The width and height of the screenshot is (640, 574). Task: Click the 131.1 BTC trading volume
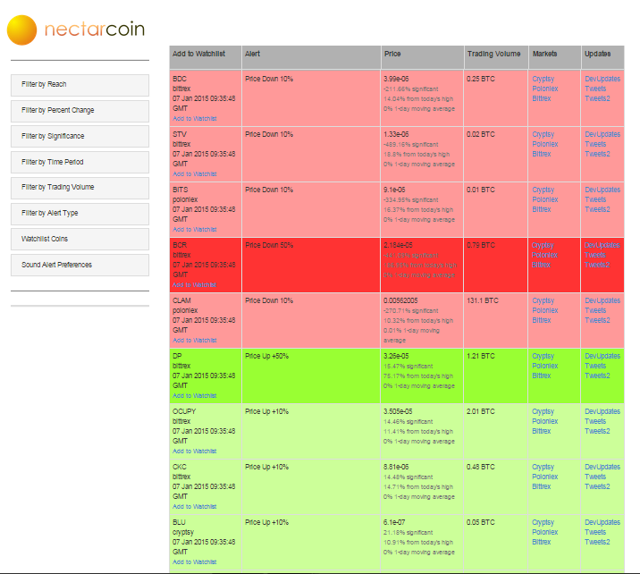[x=483, y=300]
